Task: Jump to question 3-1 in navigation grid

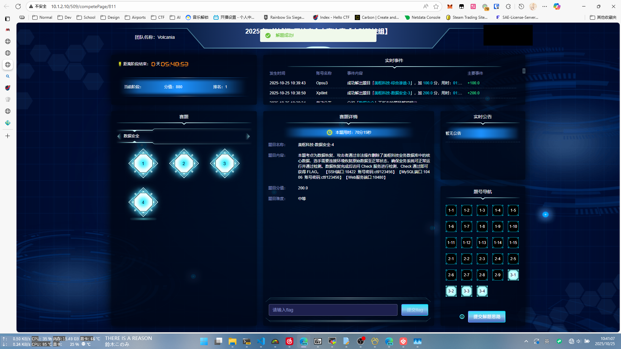Action: point(513,275)
